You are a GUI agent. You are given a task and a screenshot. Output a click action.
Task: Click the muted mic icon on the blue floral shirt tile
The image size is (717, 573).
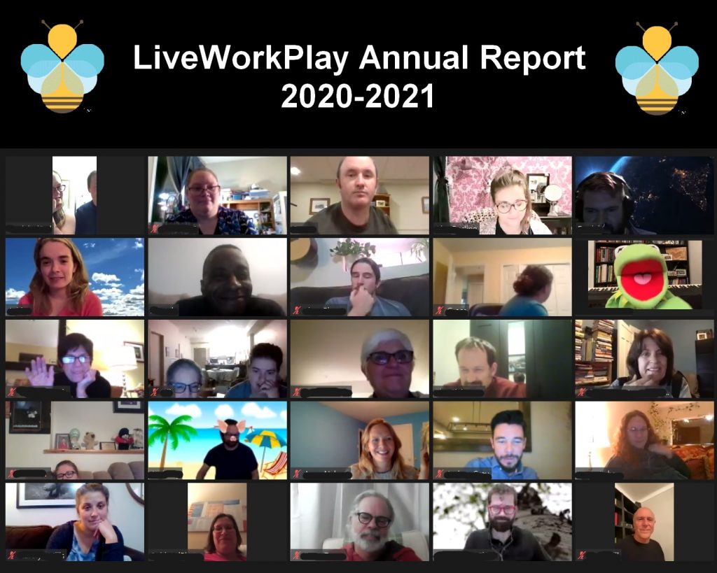(155, 229)
